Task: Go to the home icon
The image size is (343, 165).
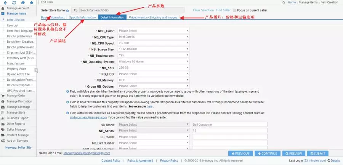Action: [23, 3]
